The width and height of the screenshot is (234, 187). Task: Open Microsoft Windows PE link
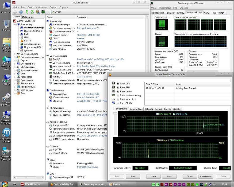pos(88,28)
